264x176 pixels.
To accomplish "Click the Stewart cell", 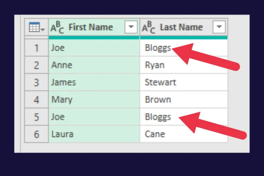I will click(183, 82).
